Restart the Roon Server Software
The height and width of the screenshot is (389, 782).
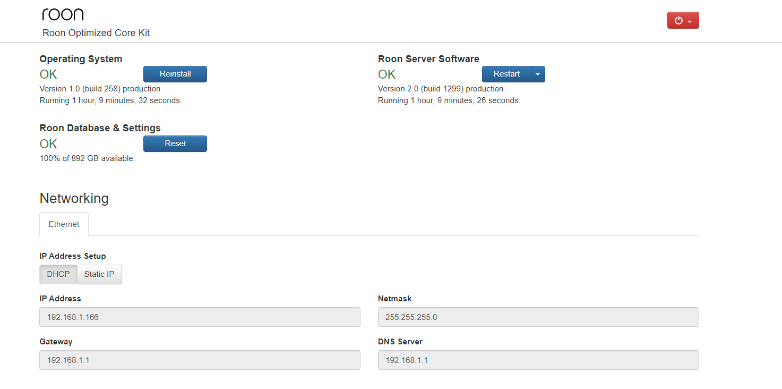[506, 74]
